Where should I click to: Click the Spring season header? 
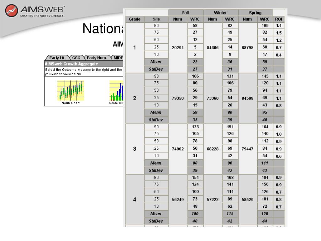[x=255, y=13]
